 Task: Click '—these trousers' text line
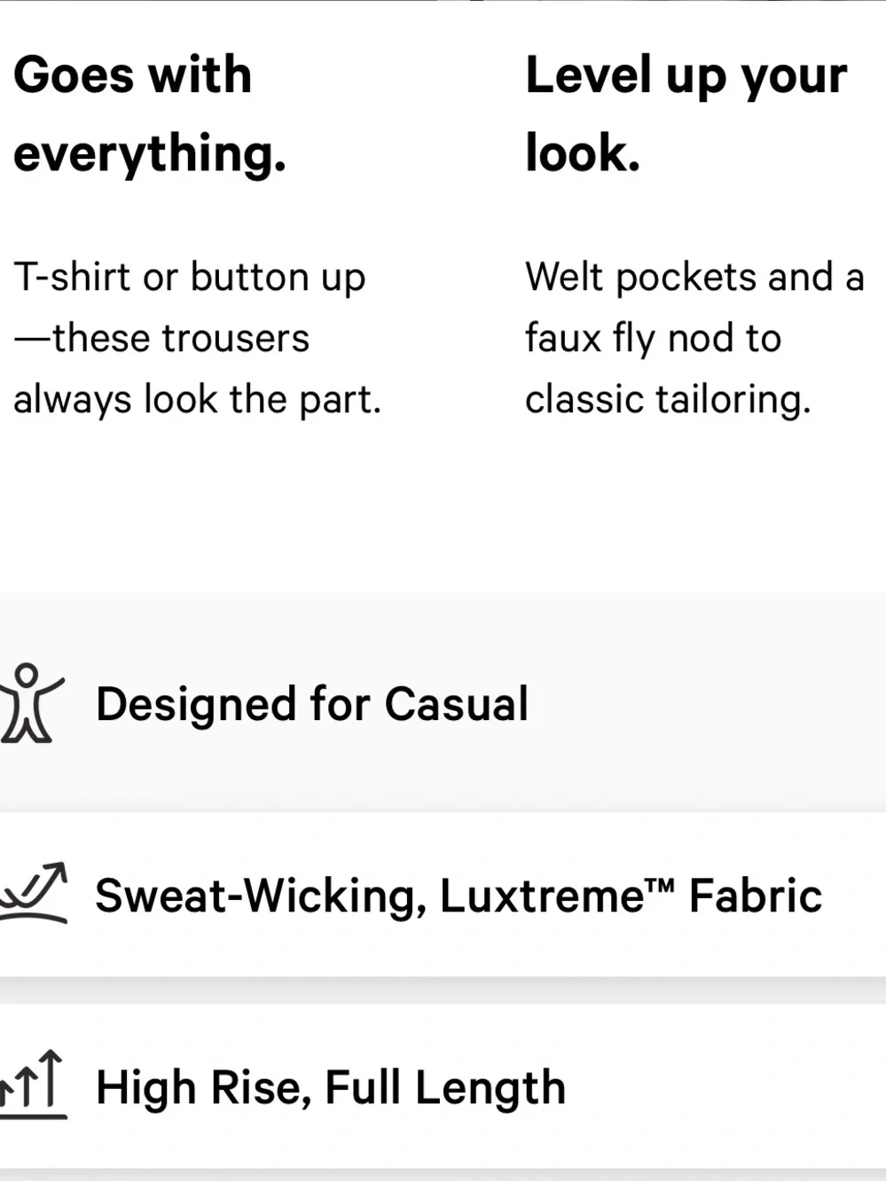pyautogui.click(x=161, y=339)
